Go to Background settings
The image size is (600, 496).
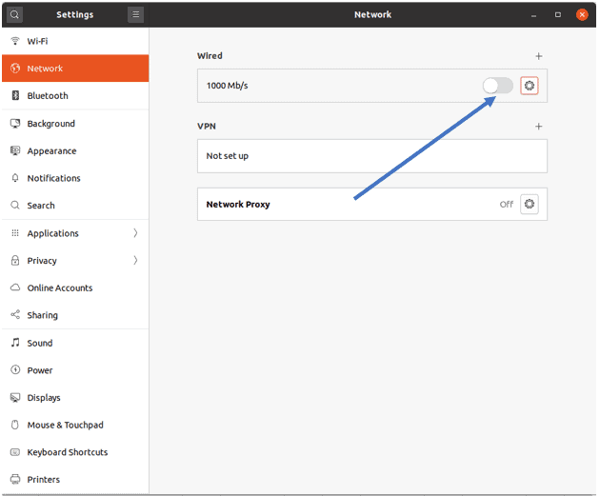click(x=75, y=123)
